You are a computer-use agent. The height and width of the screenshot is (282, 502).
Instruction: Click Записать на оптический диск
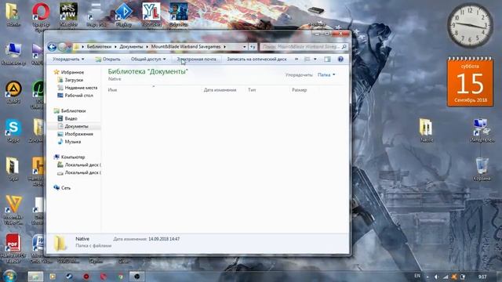[x=256, y=60]
